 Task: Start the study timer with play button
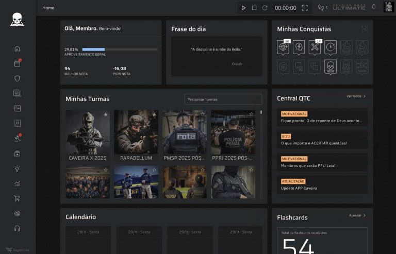tap(243, 8)
